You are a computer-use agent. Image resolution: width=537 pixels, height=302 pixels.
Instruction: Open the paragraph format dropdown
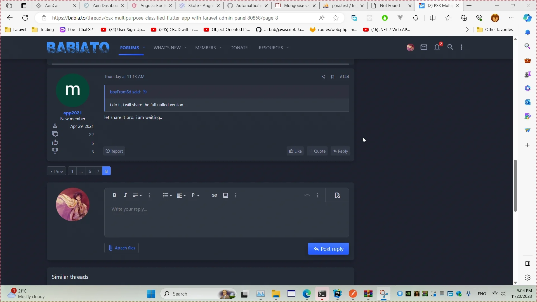point(196,195)
